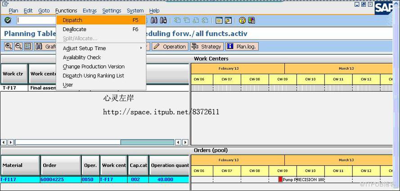The width and height of the screenshot is (400, 191).
Task: Click operation cell 0050
Action: point(90,179)
